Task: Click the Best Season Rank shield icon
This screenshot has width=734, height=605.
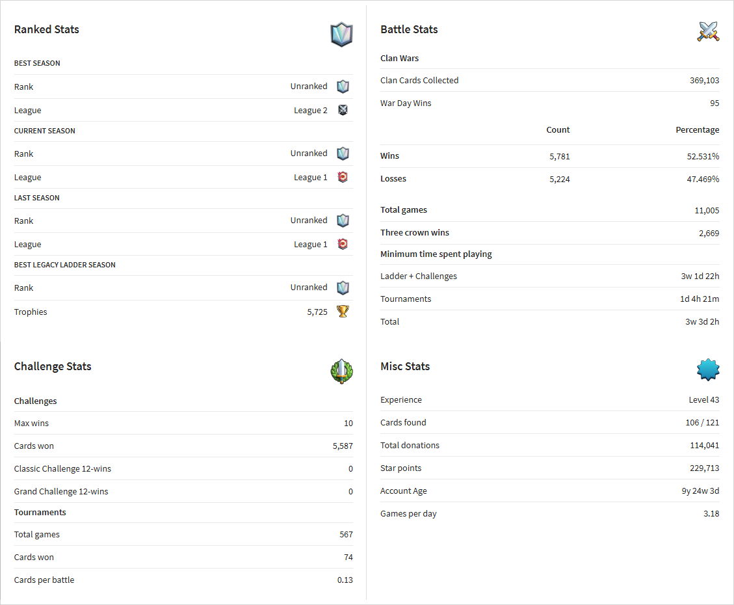Action: [343, 86]
